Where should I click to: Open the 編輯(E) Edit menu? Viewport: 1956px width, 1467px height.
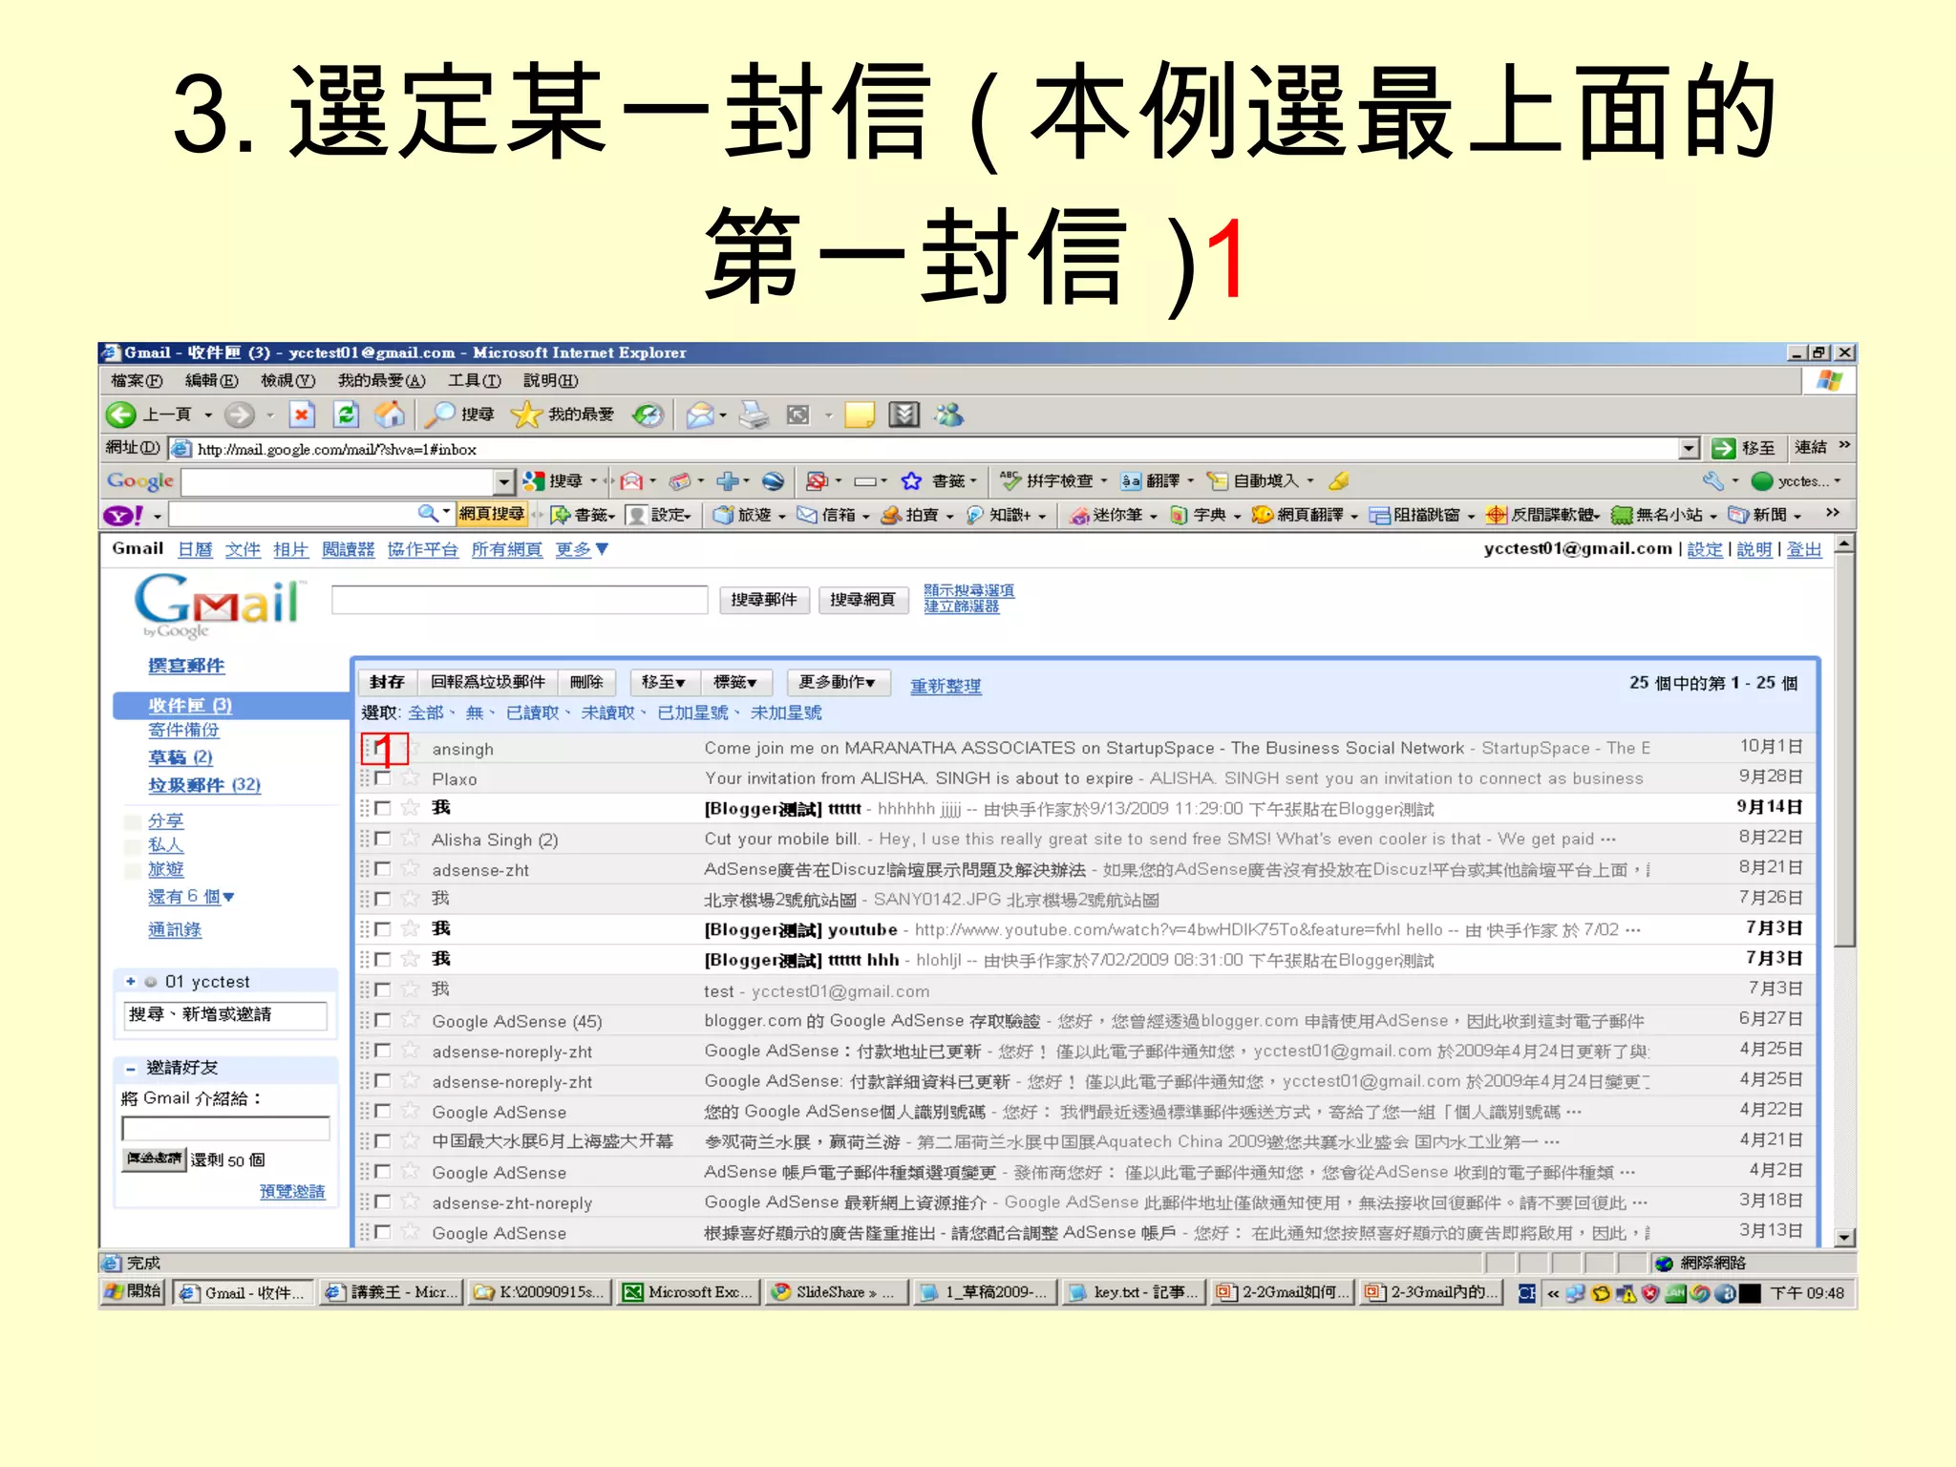coord(211,381)
